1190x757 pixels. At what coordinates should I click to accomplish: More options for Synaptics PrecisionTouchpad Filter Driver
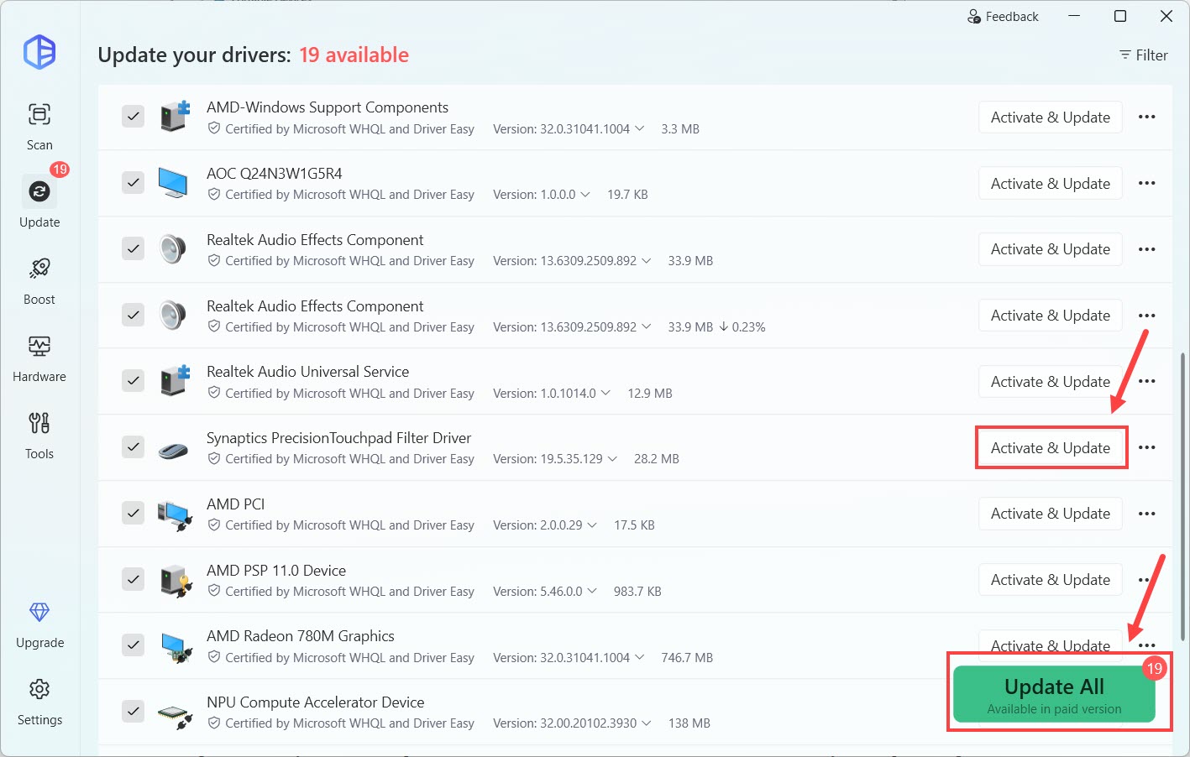coord(1147,448)
